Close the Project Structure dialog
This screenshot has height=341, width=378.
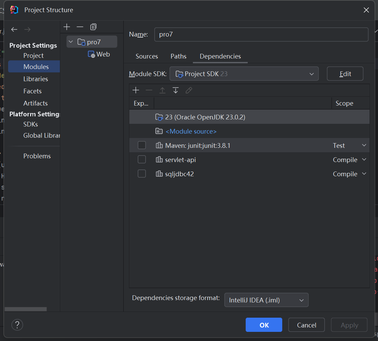[x=366, y=10]
